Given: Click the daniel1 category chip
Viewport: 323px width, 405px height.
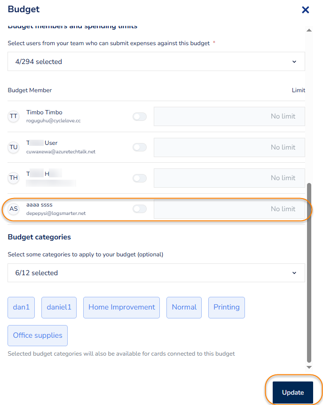Looking at the screenshot, I should (59, 307).
